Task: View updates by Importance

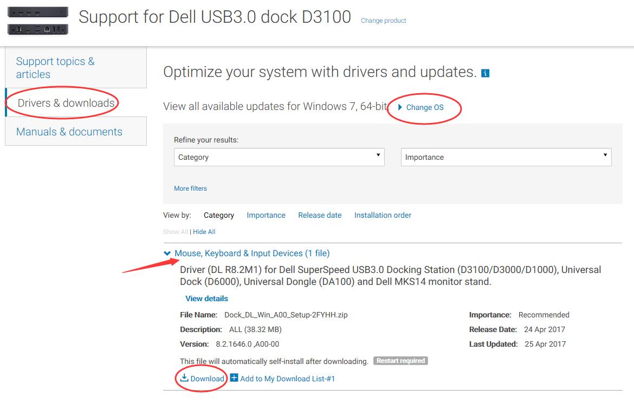Action: [x=266, y=216]
